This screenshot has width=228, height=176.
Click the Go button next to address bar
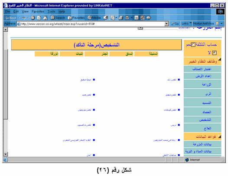175,23
